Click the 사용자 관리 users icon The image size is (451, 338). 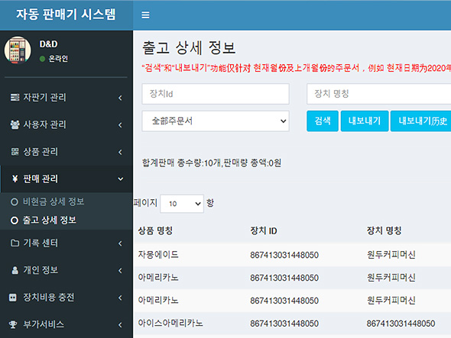(15, 124)
